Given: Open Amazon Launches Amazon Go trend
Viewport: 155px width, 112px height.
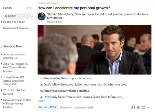Looking at the screenshot, I should point(14,56).
